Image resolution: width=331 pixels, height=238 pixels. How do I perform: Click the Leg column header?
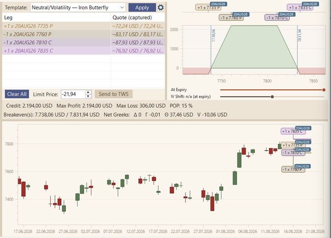[57, 18]
